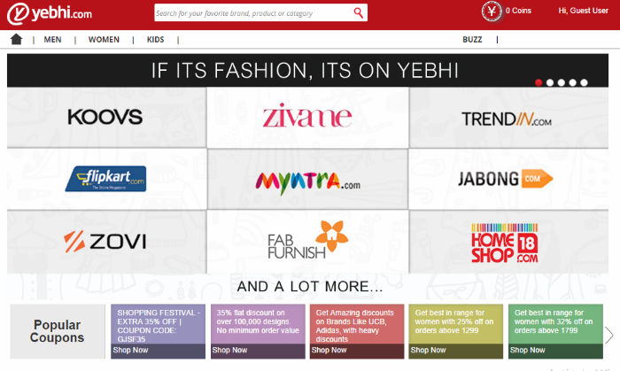Open the BUZZ menu
This screenshot has height=371, width=620.
click(x=472, y=40)
